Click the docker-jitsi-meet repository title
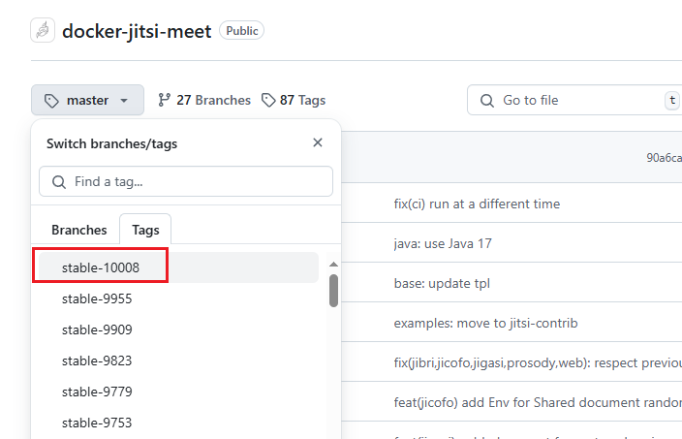The image size is (682, 439). [x=137, y=31]
